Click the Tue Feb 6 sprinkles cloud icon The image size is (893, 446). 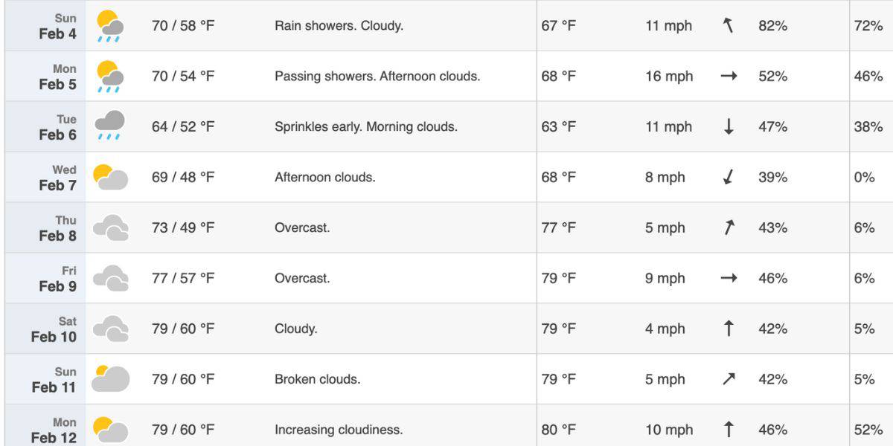click(x=110, y=126)
